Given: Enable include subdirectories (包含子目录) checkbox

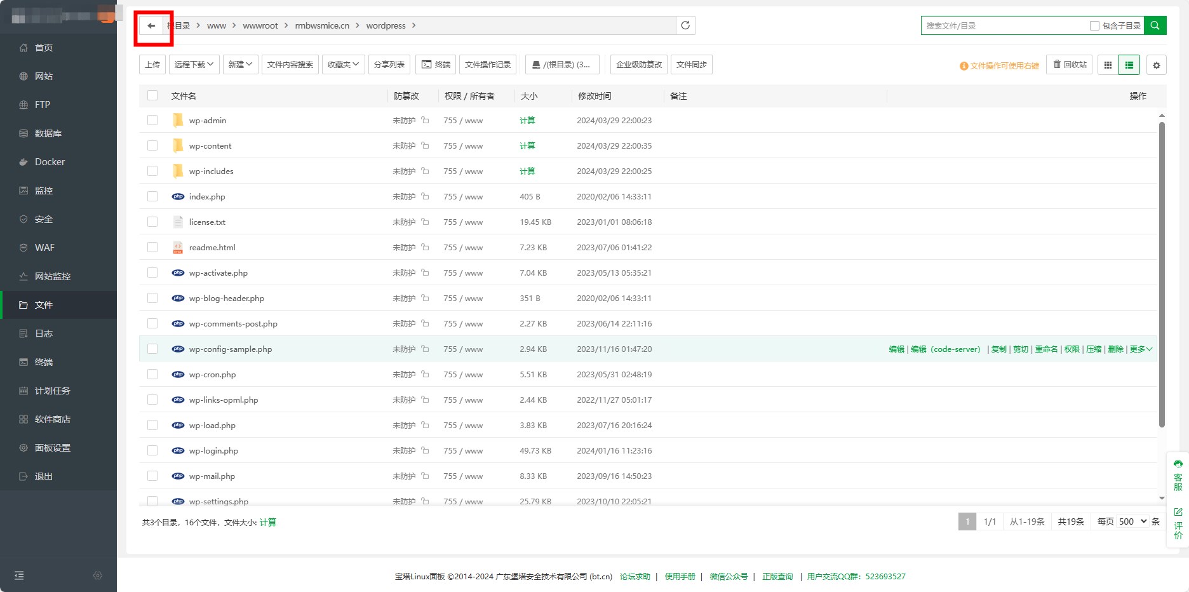Looking at the screenshot, I should (1094, 25).
